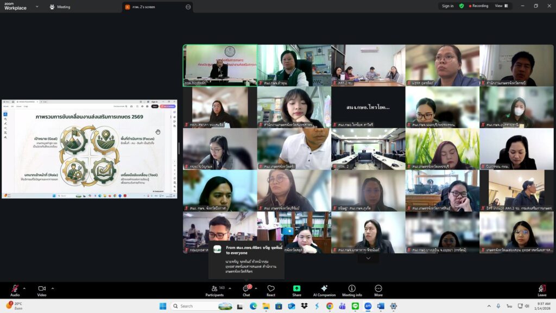Open screen share tab options ellipsis

pos(188,7)
